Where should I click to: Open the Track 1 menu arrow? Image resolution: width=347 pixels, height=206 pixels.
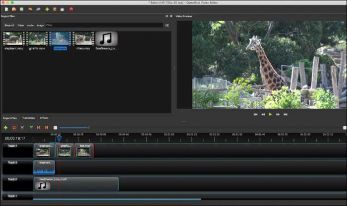point(5,196)
